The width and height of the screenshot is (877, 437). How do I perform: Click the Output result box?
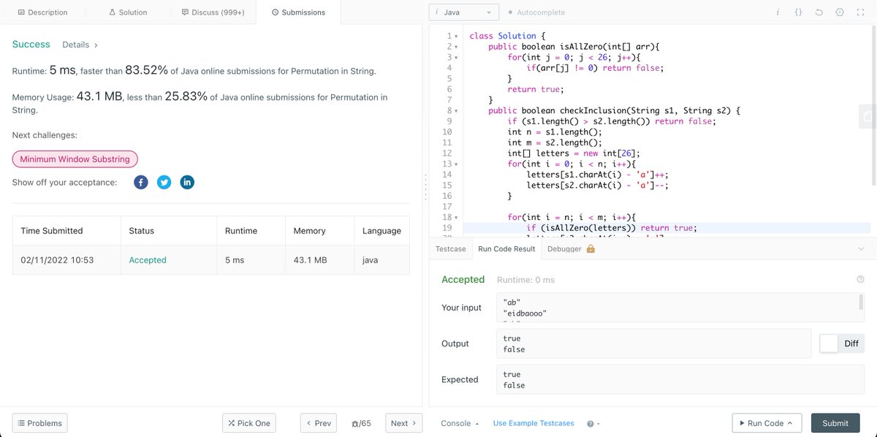pos(654,343)
